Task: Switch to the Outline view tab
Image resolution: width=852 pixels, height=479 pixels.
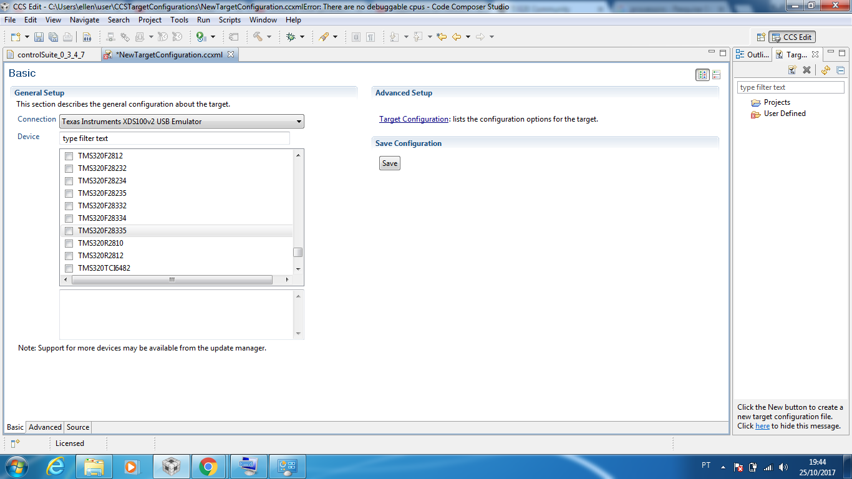Action: (x=752, y=55)
